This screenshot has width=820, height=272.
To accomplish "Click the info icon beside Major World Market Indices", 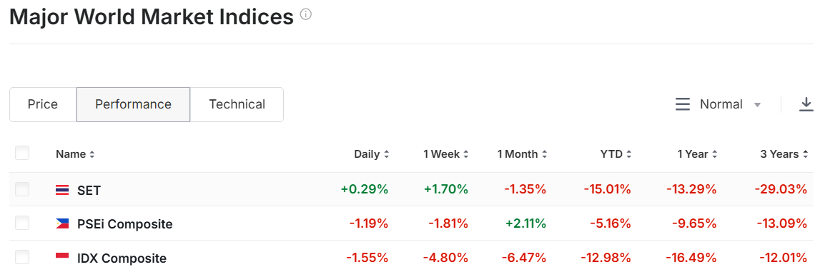I will pos(306,14).
